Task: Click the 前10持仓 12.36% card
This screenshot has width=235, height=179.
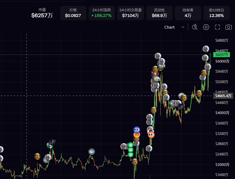Action: pos(217,13)
